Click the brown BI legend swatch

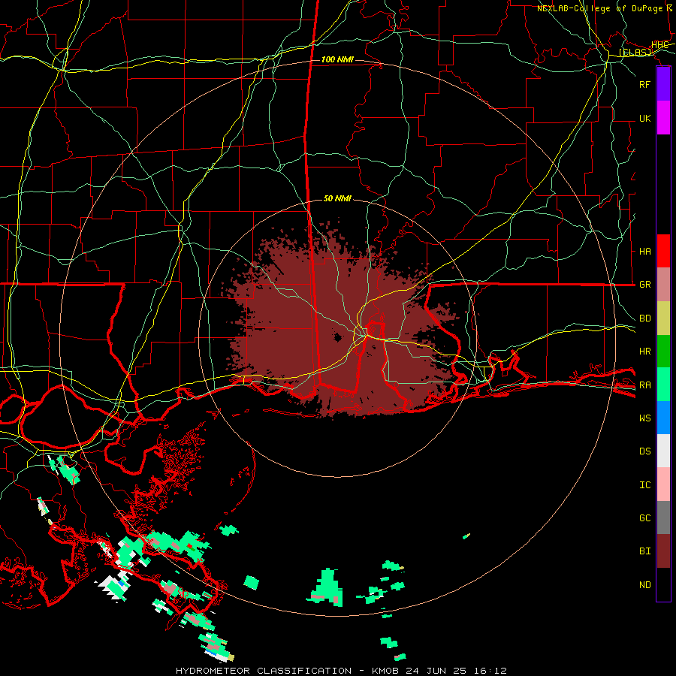663,551
